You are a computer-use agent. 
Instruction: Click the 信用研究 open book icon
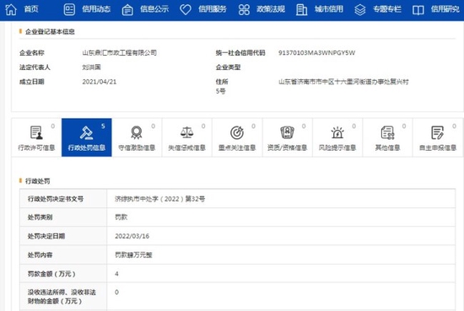point(418,10)
